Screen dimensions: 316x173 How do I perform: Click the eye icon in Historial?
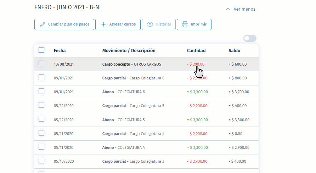[150, 24]
